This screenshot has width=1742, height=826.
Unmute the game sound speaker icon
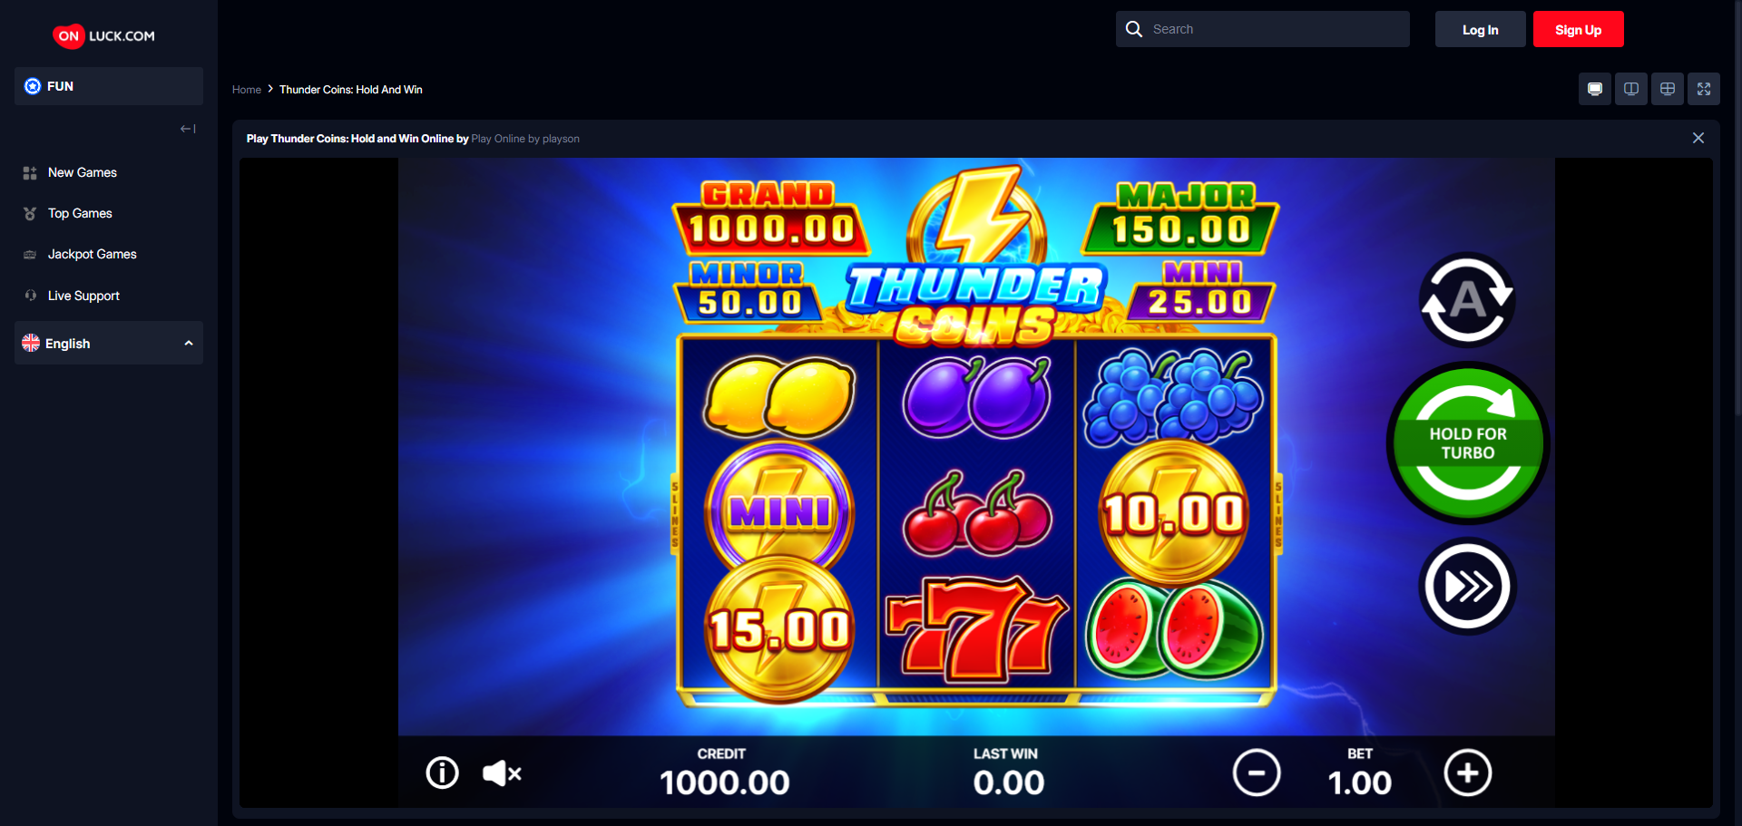(502, 773)
